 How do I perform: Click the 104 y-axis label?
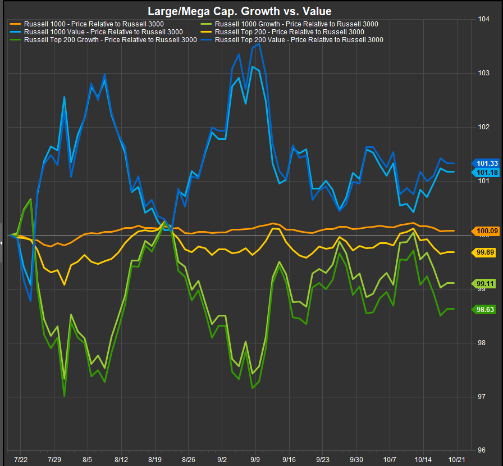pos(484,19)
